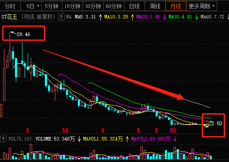Switch to the 分时 tab
229x162 pixels.
[x=10, y=6]
